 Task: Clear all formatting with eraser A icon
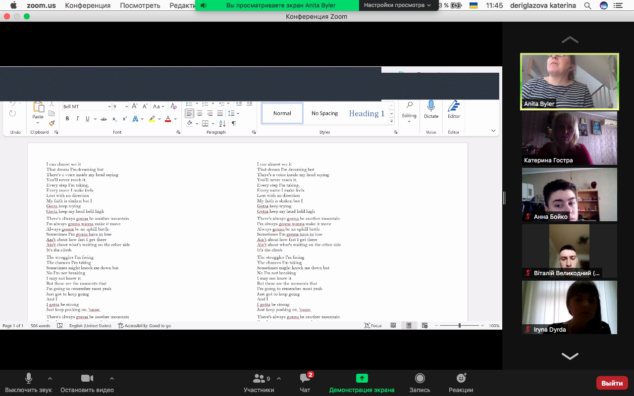pos(173,106)
